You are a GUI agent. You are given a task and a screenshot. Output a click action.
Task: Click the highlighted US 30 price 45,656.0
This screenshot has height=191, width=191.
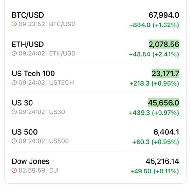163,103
